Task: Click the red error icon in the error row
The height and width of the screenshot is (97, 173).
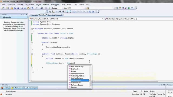Action: coord(1,94)
